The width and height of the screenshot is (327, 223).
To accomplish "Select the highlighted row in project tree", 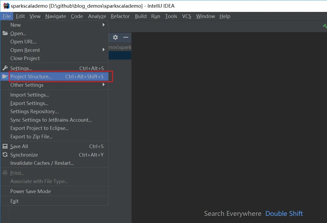I will coord(120,55).
